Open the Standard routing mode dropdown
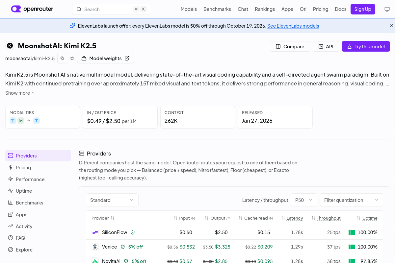 112,200
